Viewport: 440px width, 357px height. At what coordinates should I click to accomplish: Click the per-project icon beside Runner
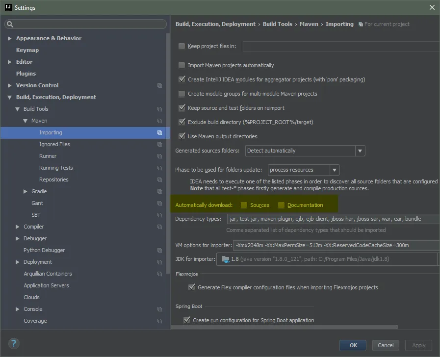159,156
